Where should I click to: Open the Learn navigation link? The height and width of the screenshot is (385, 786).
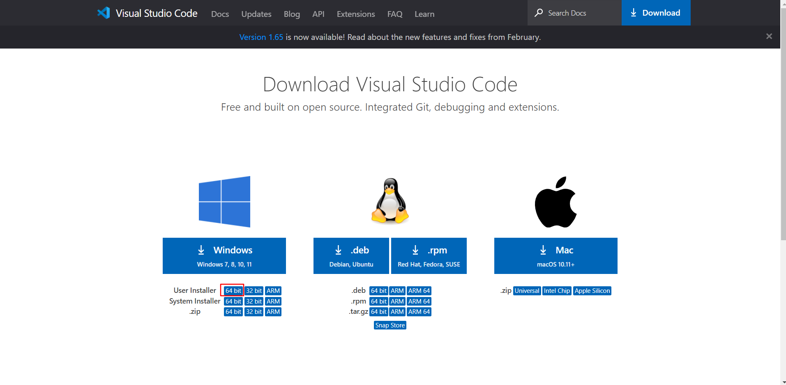424,14
